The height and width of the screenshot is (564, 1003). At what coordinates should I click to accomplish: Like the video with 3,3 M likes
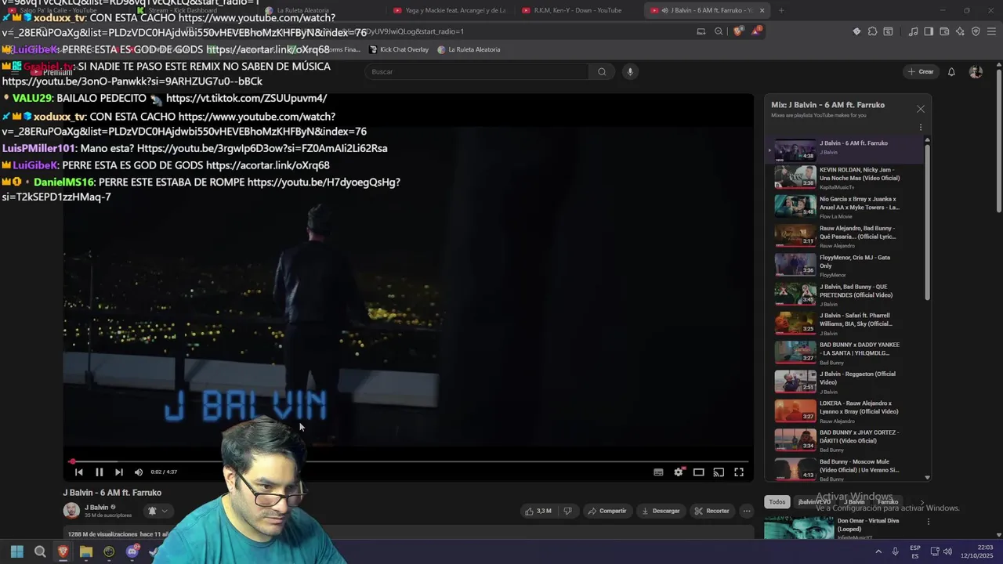538,511
